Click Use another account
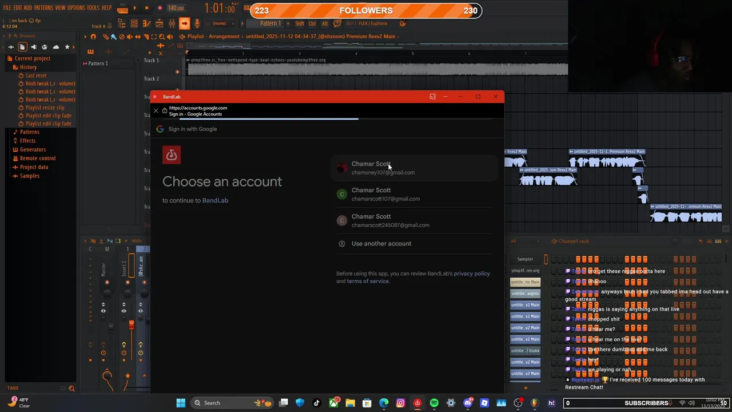The width and height of the screenshot is (732, 412). [414, 244]
